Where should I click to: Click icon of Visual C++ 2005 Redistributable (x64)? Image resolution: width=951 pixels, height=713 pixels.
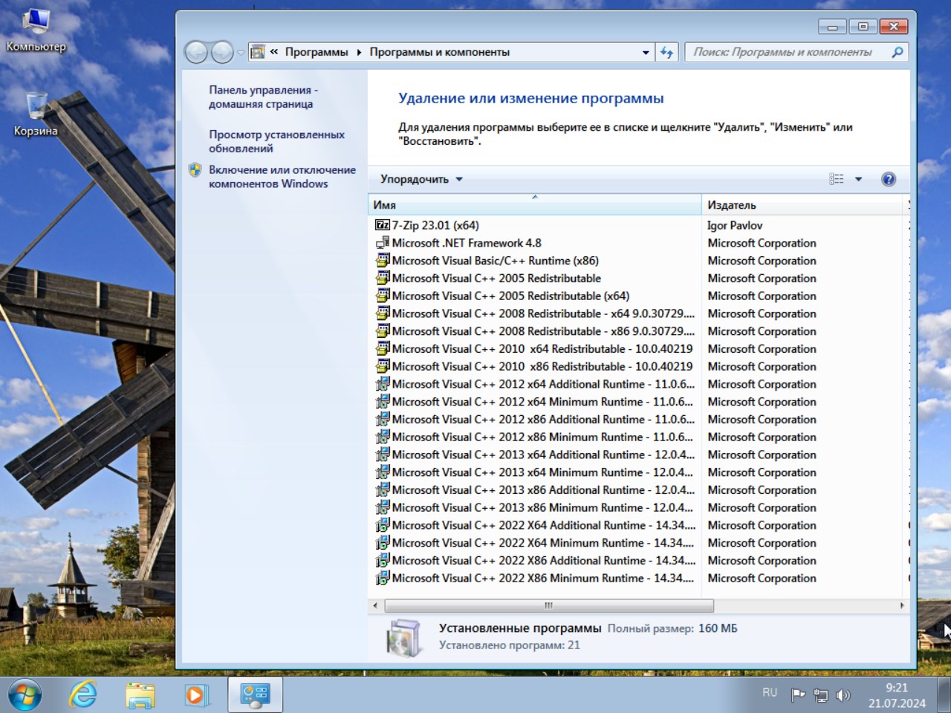point(383,296)
